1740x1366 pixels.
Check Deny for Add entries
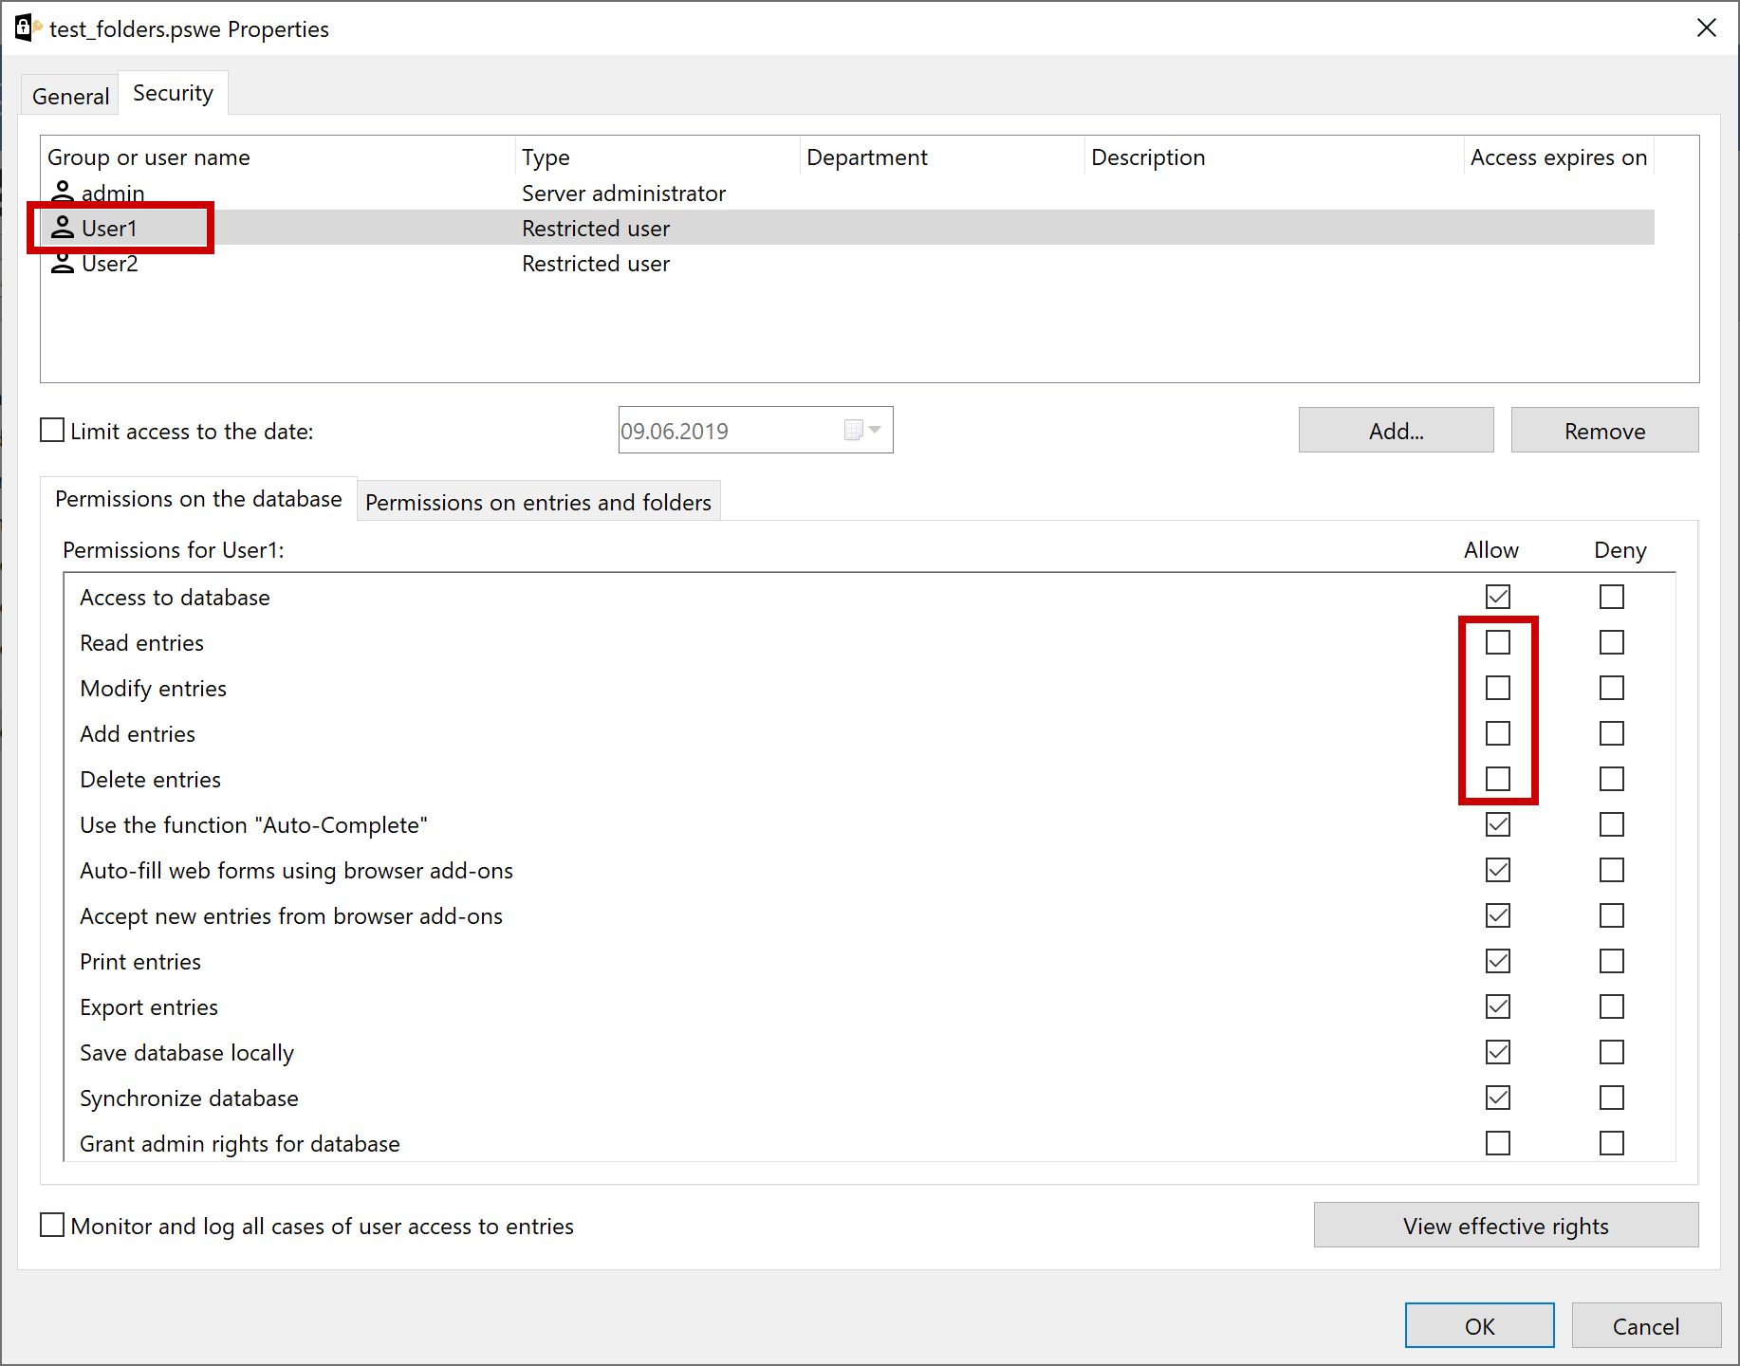click(x=1612, y=733)
